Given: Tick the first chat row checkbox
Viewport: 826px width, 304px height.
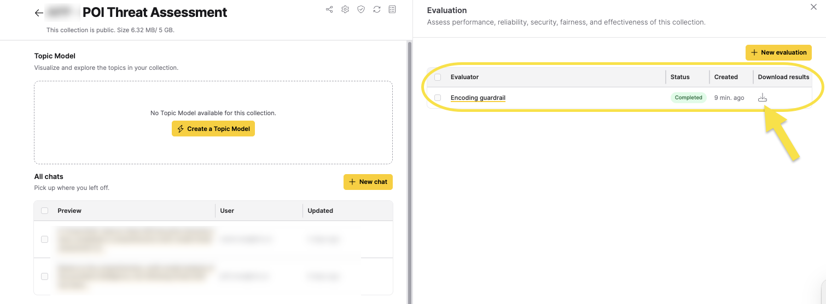Looking at the screenshot, I should pos(45,239).
